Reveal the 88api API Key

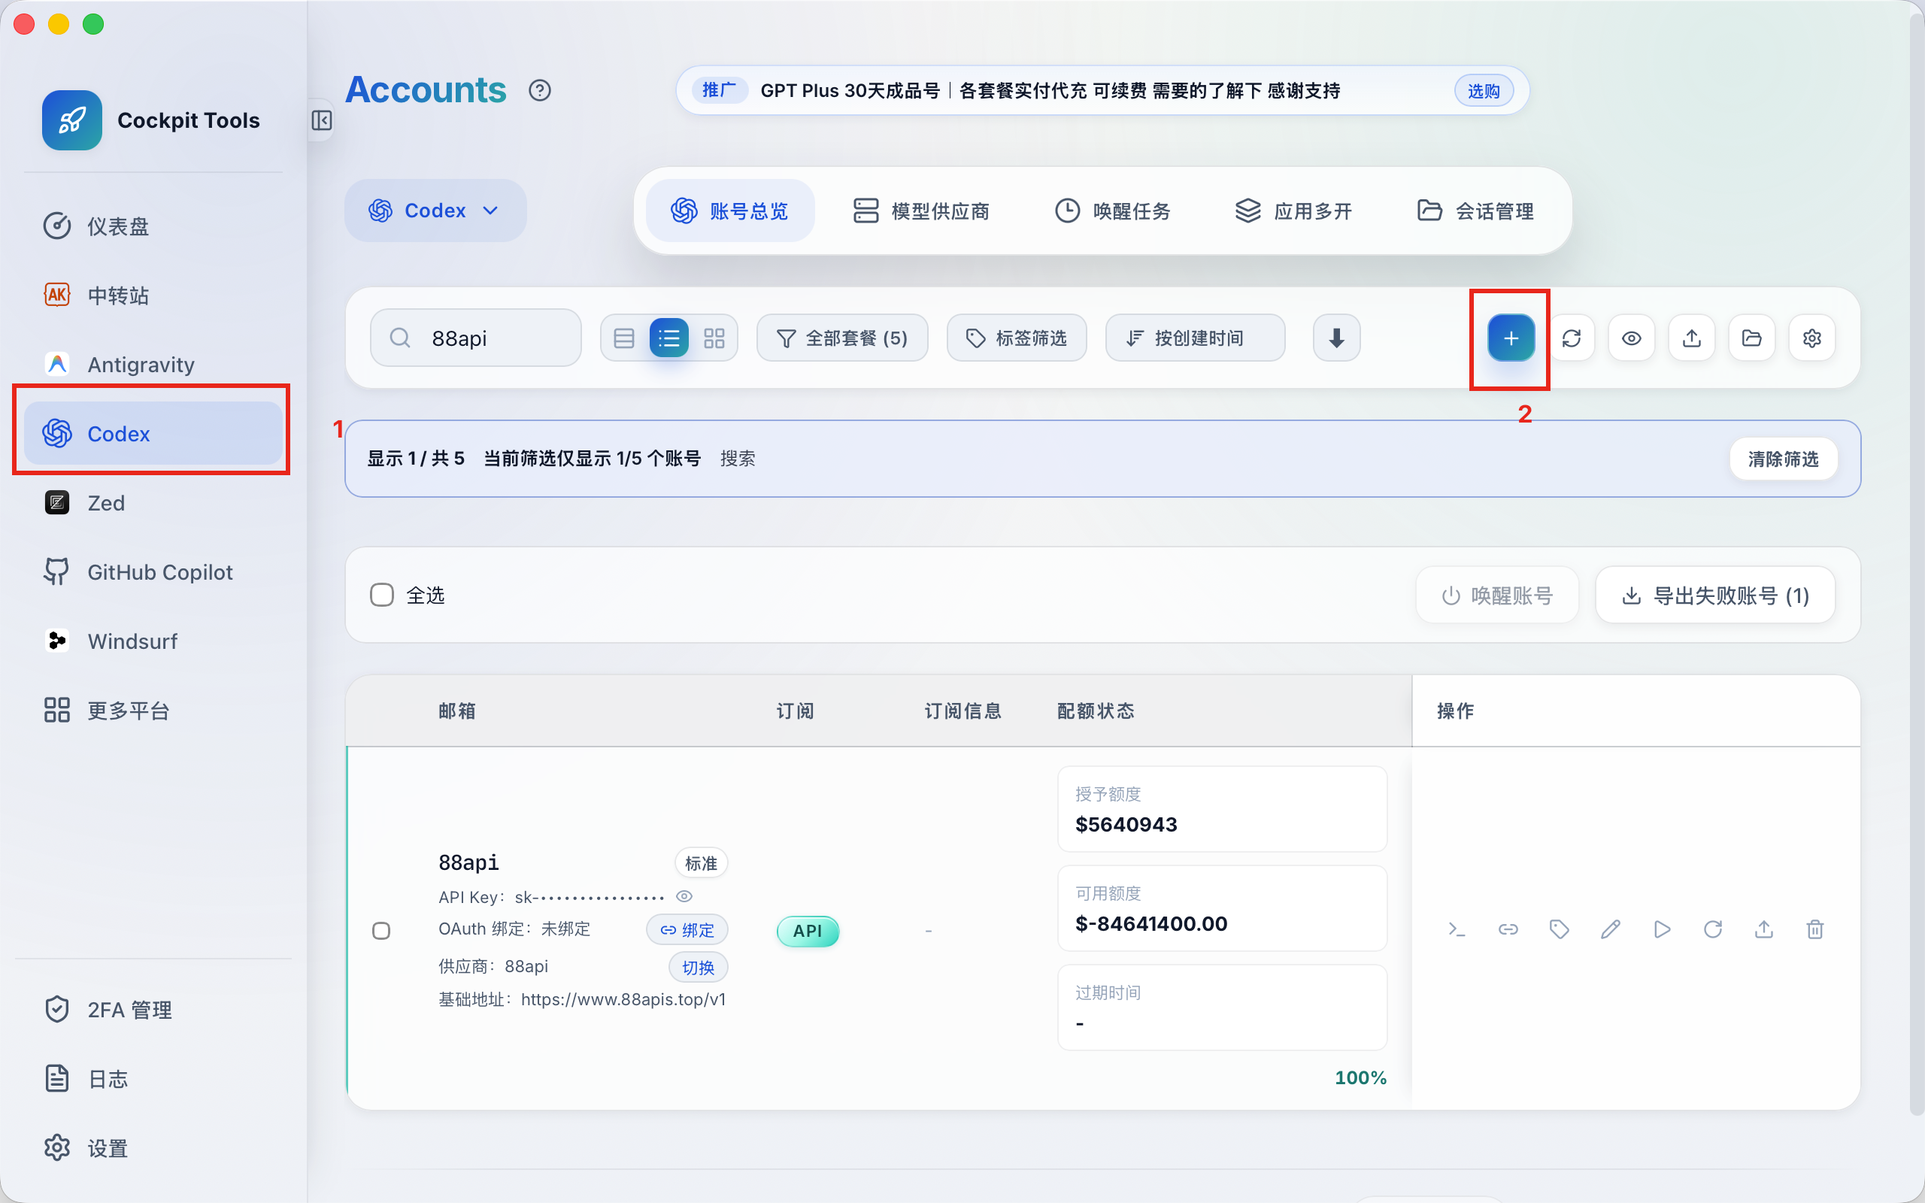[684, 897]
